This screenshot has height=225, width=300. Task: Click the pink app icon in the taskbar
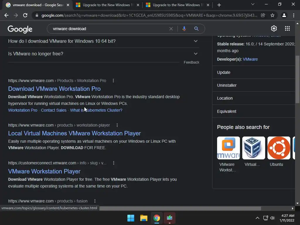(x=170, y=218)
